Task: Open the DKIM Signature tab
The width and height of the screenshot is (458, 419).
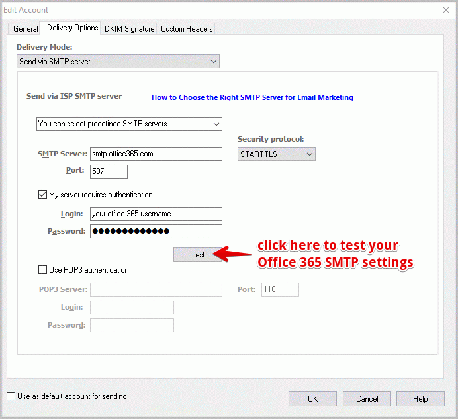Action: pos(130,29)
